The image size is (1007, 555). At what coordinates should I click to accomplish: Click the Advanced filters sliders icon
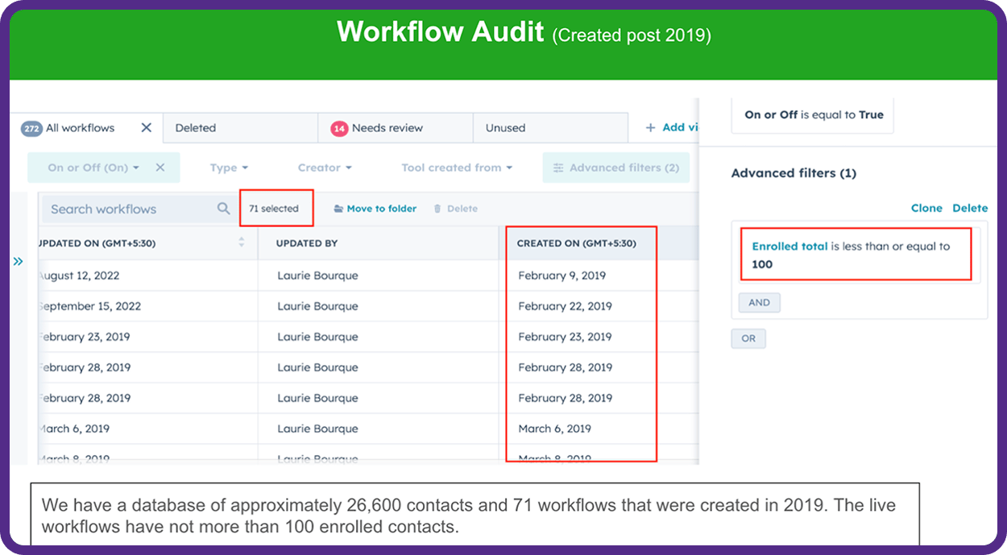(557, 168)
